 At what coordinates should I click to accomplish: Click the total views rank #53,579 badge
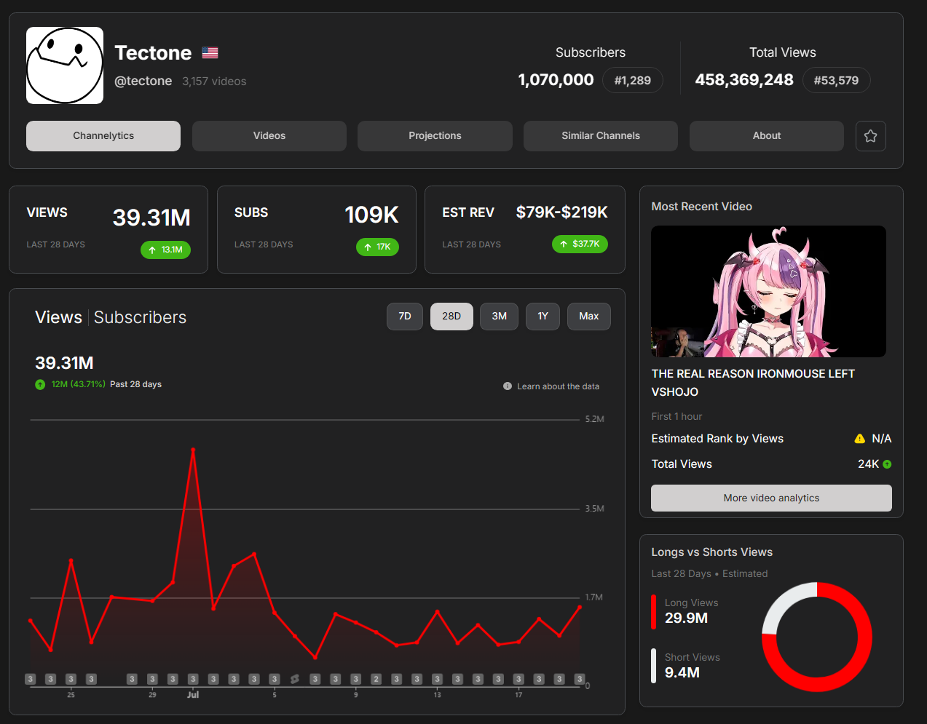(x=836, y=80)
